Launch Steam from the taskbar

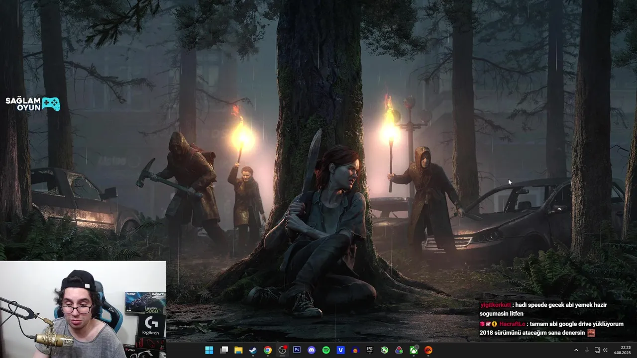[x=253, y=350]
